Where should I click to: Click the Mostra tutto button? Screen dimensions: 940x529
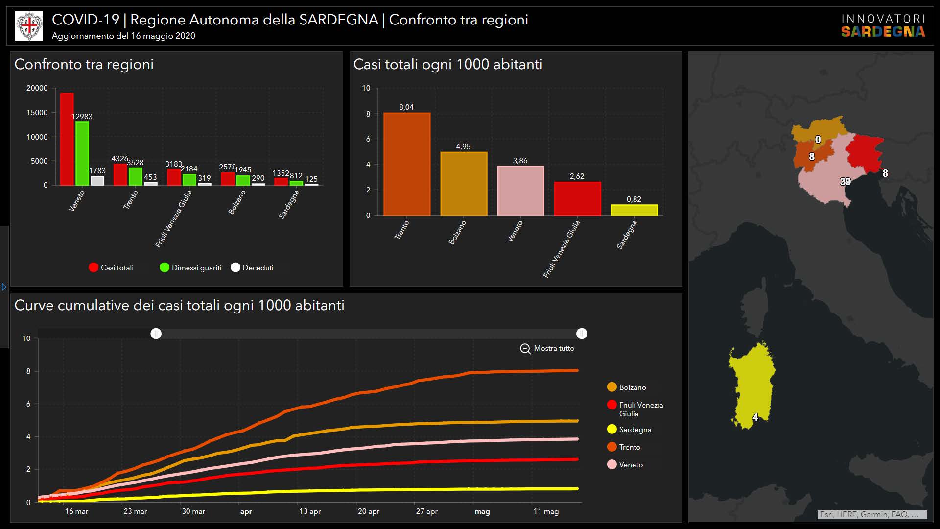(x=553, y=349)
